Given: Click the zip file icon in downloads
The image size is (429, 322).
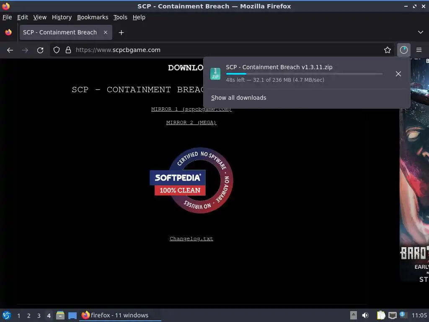Looking at the screenshot, I should pyautogui.click(x=215, y=74).
